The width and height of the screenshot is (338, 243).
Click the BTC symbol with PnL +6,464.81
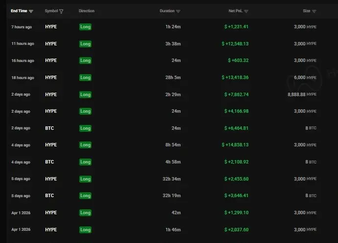[x=49, y=128]
